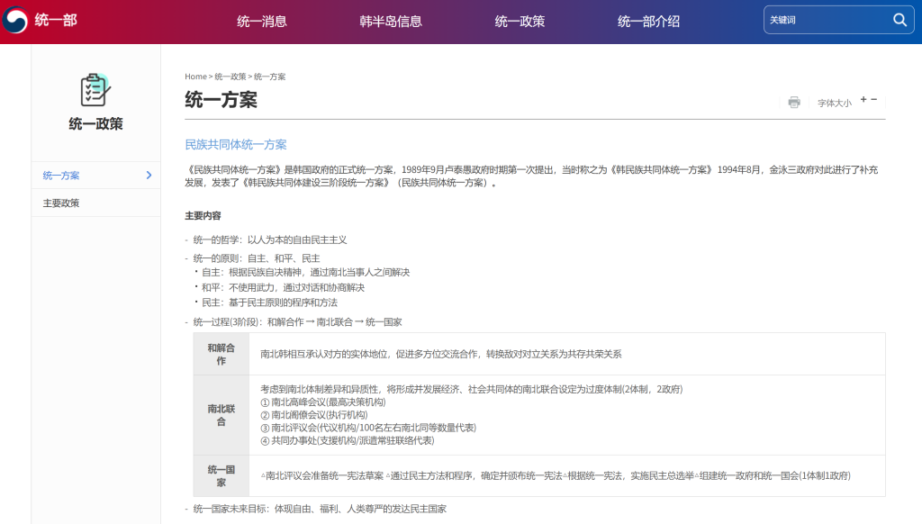Print the page with printer icon
The height and width of the screenshot is (524, 922).
tap(794, 102)
